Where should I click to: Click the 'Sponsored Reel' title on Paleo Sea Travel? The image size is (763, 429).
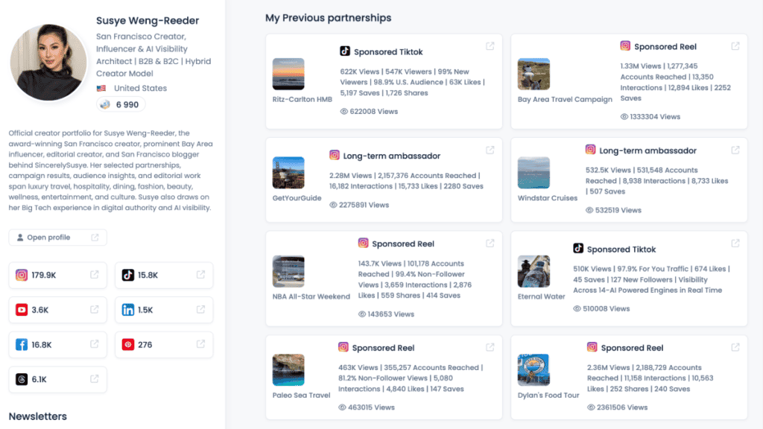383,348
